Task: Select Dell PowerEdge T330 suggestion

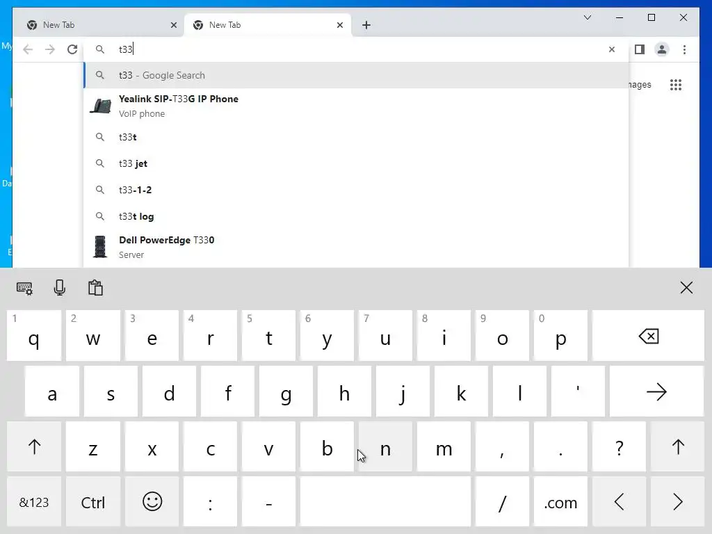Action: click(357, 247)
